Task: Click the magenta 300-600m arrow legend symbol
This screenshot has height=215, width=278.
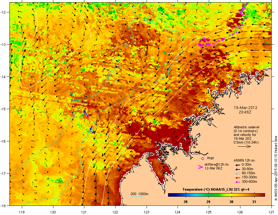Action: coord(238,182)
